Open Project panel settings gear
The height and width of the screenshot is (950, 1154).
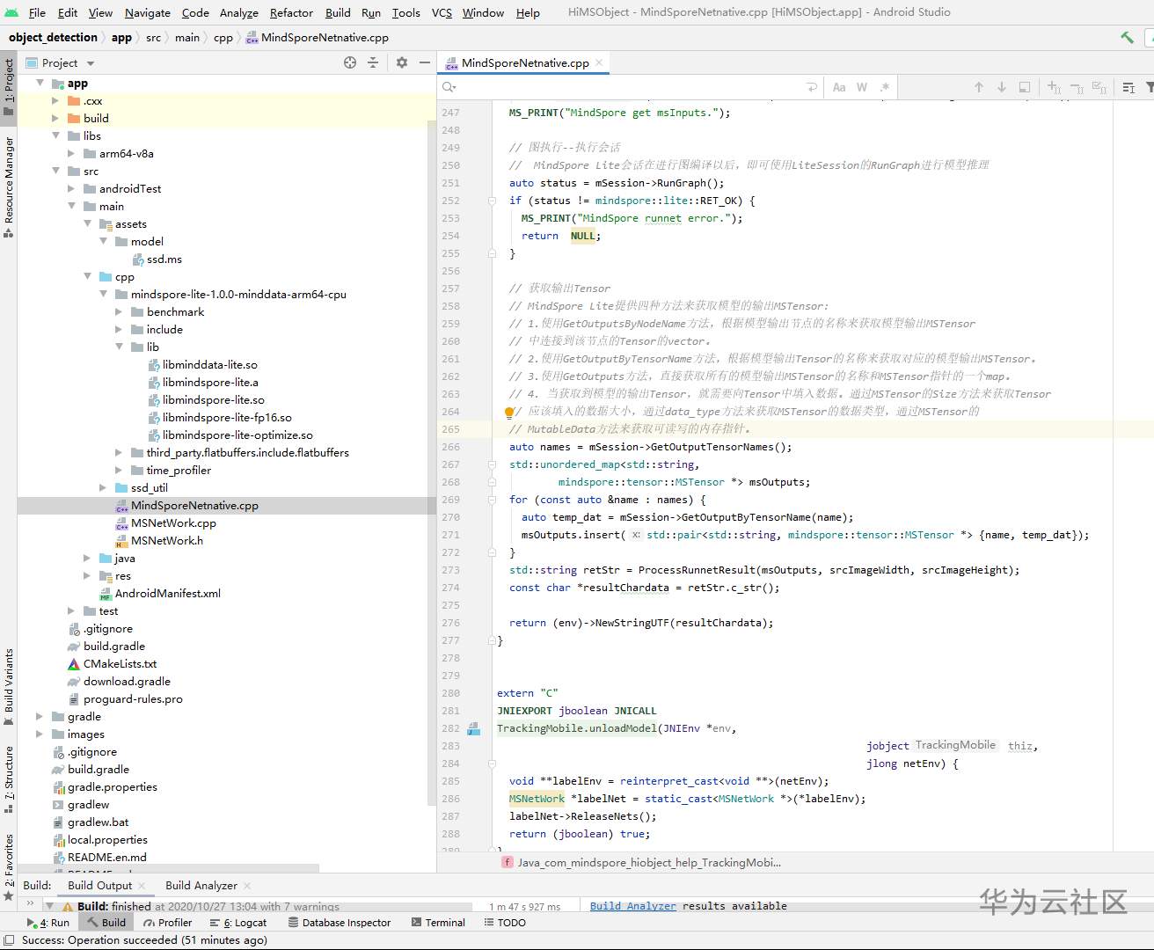click(x=402, y=62)
